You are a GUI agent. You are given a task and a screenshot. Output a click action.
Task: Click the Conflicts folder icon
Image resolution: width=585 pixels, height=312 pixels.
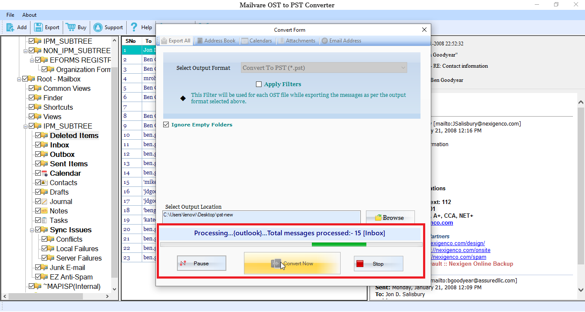tap(51, 239)
